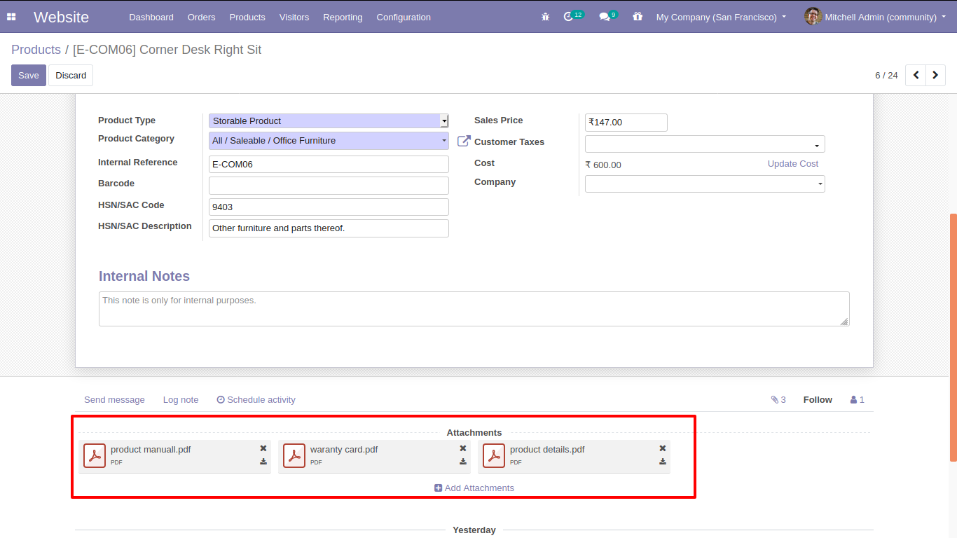The height and width of the screenshot is (538, 957).
Task: Remove waranty card.pdf attachment
Action: pos(463,448)
